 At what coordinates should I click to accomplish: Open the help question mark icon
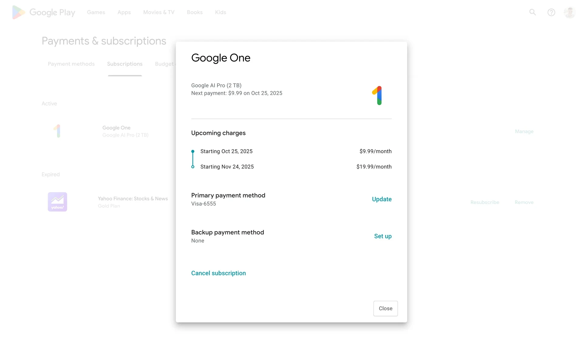[x=551, y=12]
